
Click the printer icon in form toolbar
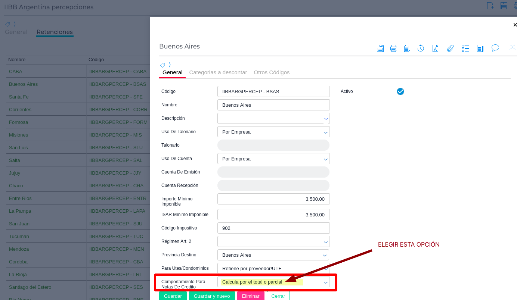pyautogui.click(x=394, y=48)
